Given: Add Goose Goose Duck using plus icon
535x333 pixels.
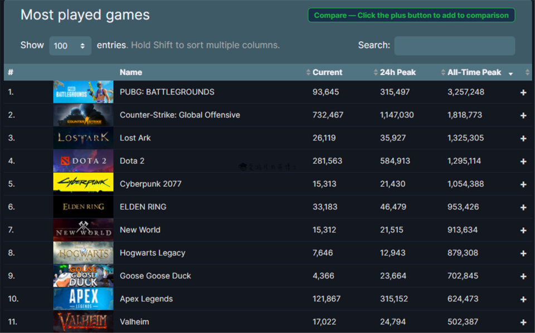Looking at the screenshot, I should (x=523, y=276).
